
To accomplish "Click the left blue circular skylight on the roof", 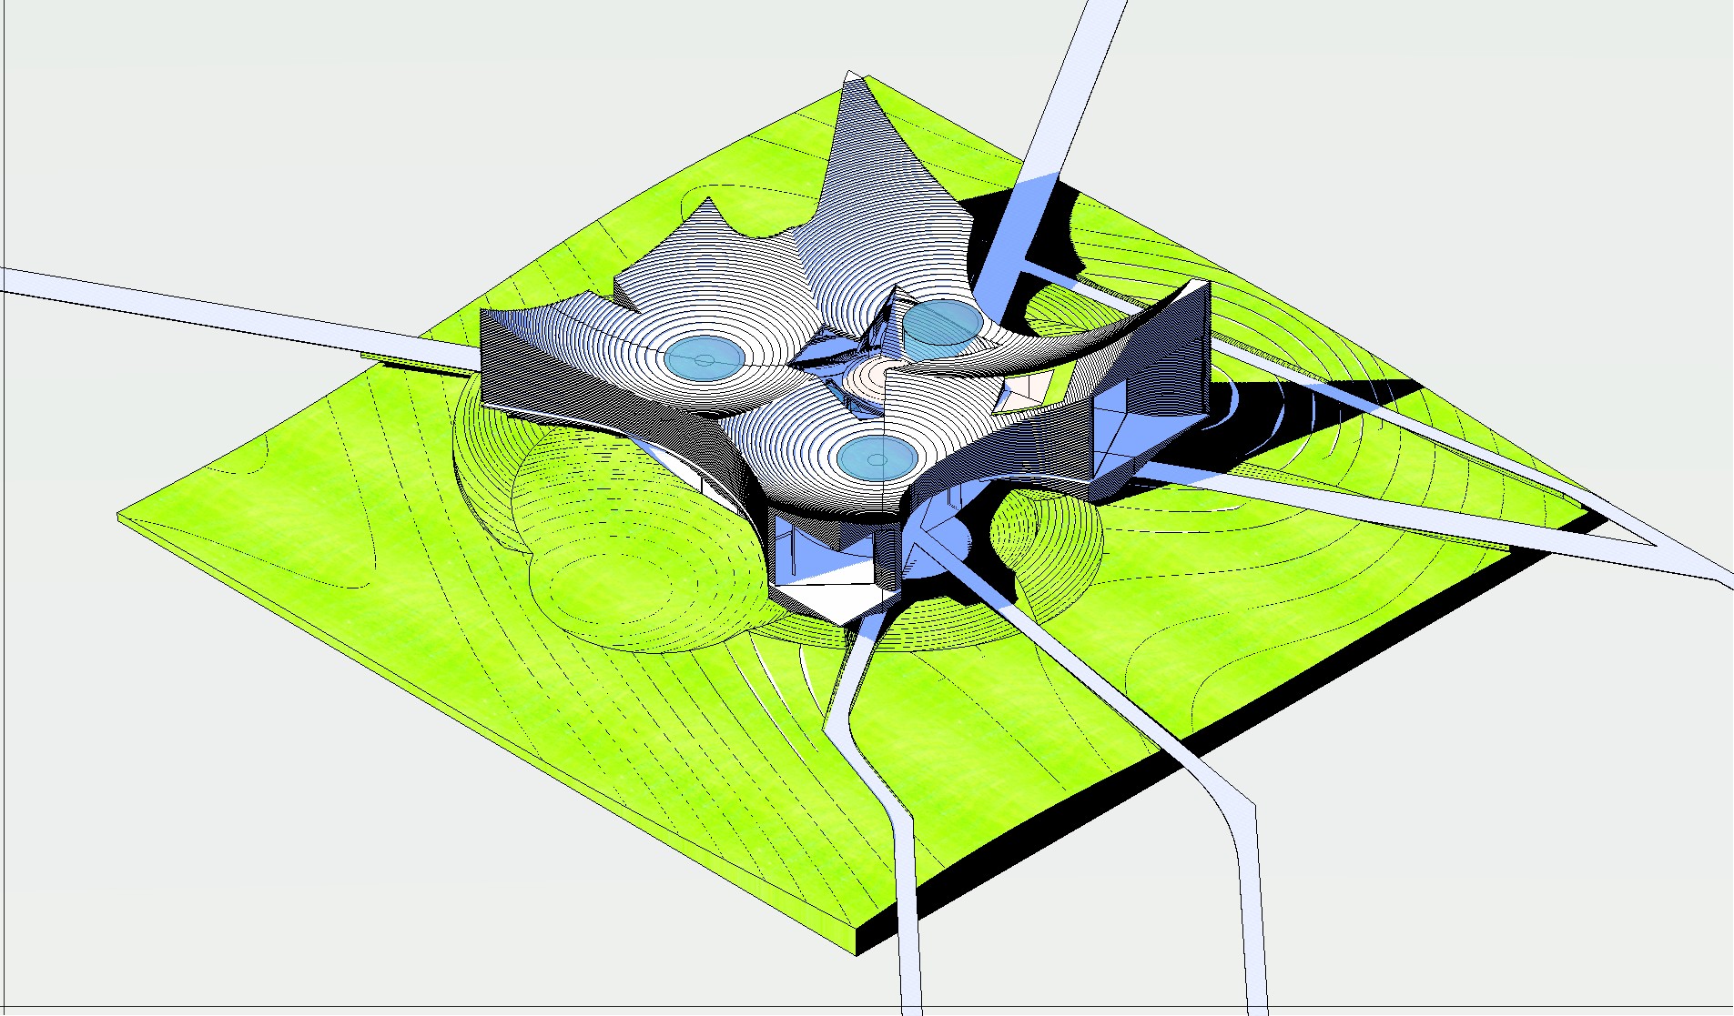I will (x=702, y=357).
